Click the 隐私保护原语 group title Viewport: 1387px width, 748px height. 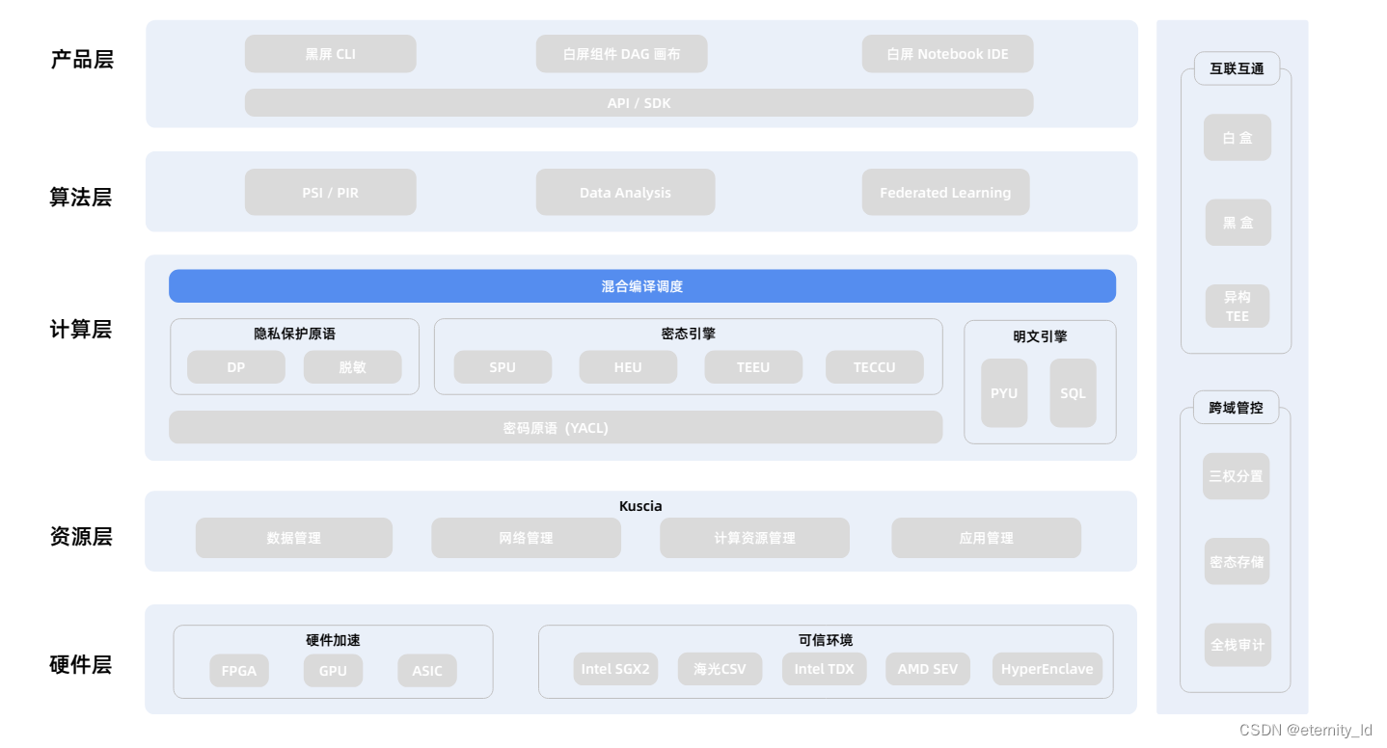[x=295, y=334]
